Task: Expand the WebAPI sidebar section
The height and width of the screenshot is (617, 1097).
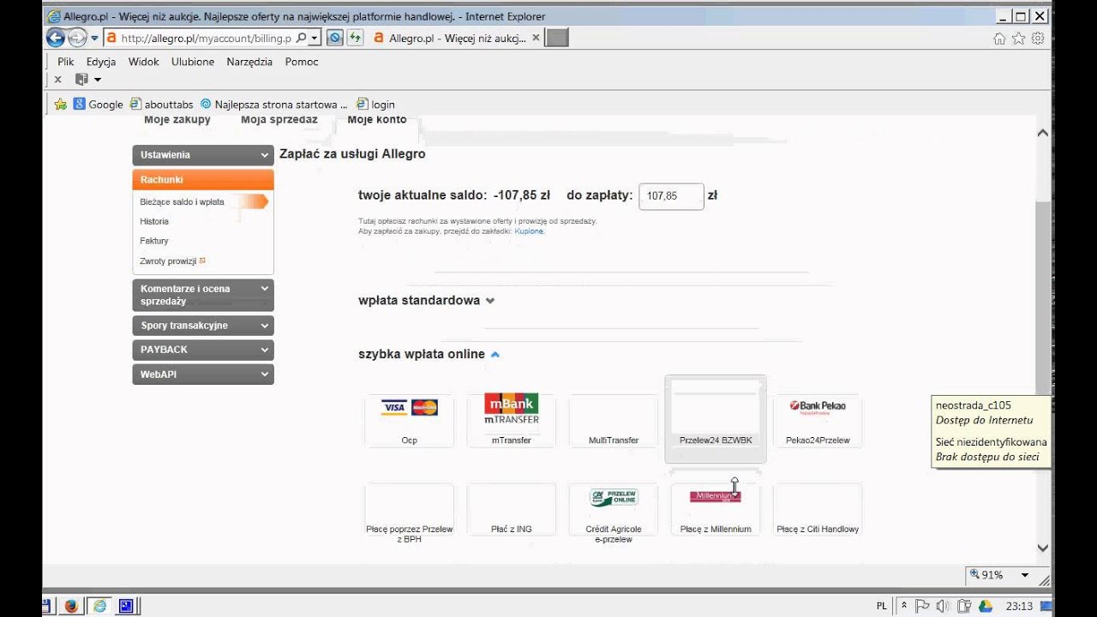Action: [203, 374]
